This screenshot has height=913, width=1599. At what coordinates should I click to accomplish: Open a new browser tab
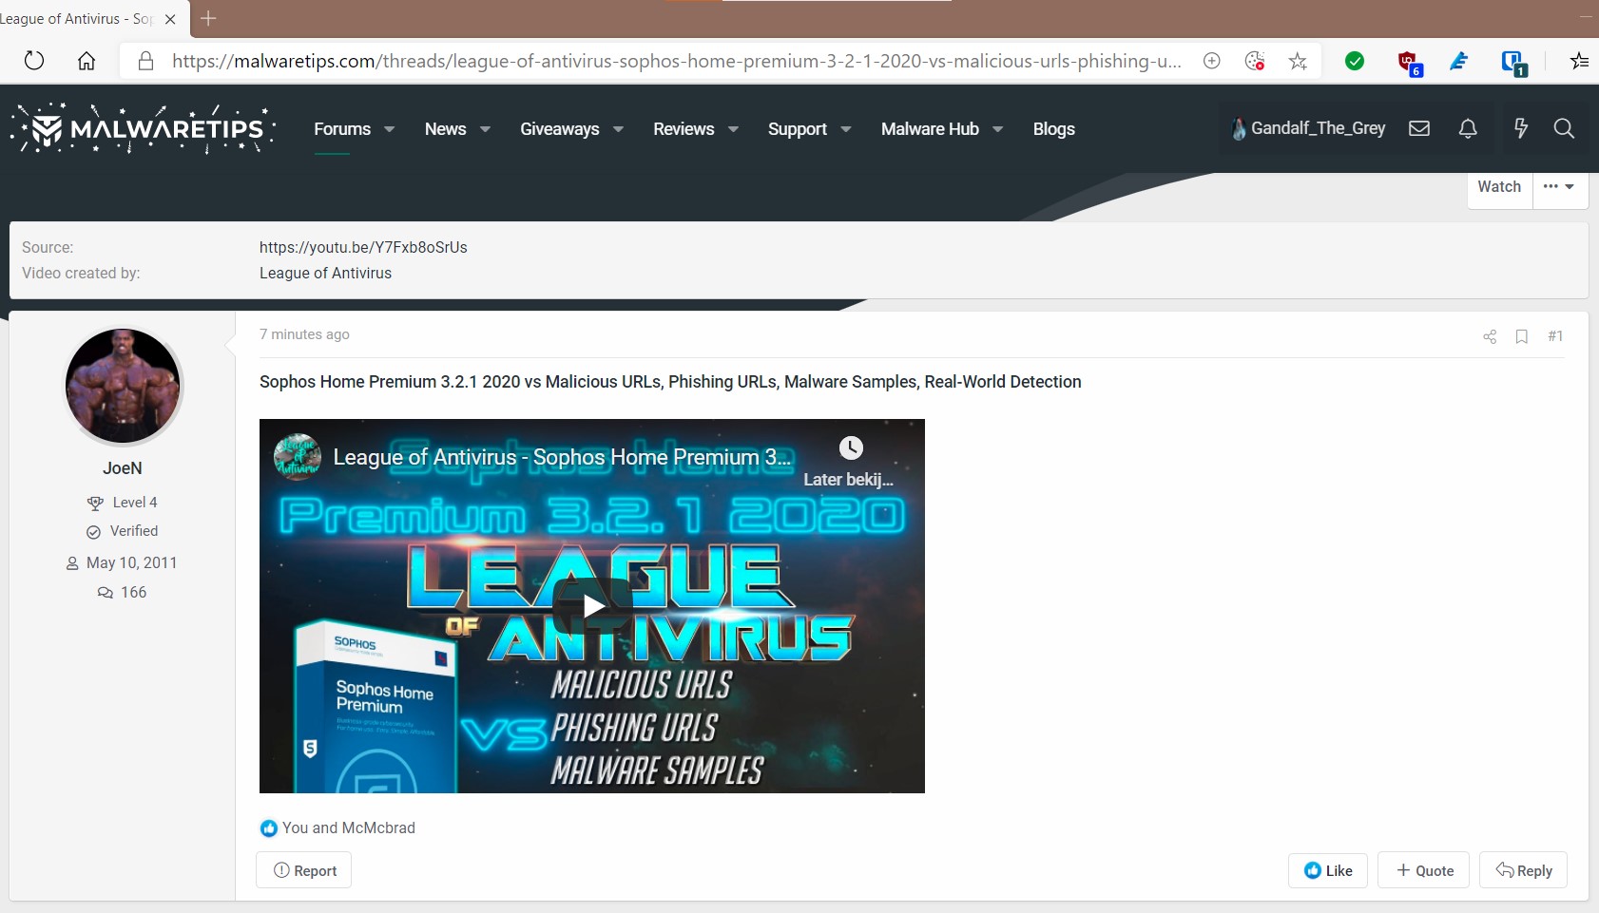point(209,18)
